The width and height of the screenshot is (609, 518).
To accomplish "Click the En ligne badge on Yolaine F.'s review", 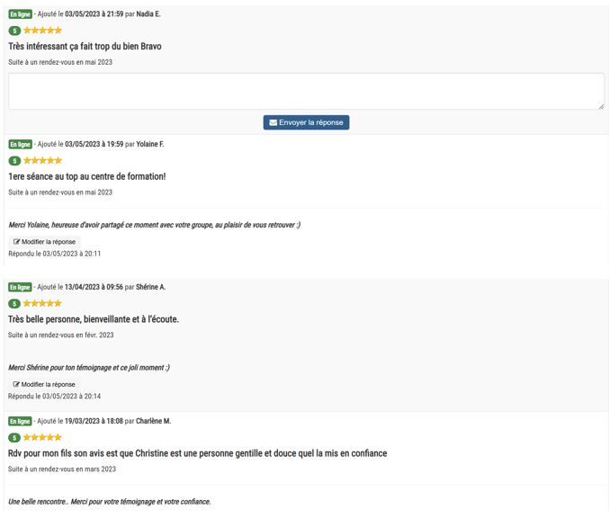I will tap(20, 145).
